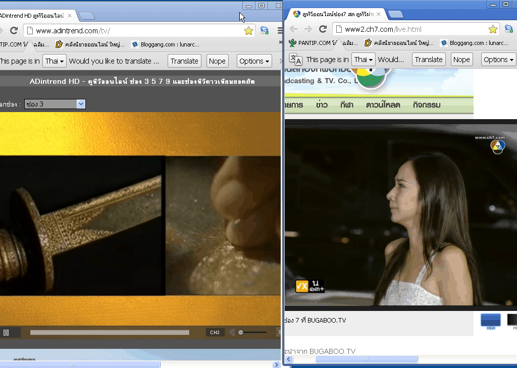Click Nope in ch7 translate bar
This screenshot has height=368, width=517.
(461, 60)
